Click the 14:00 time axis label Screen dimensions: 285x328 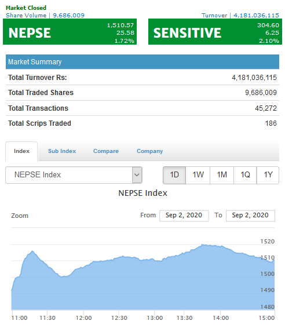click(221, 318)
